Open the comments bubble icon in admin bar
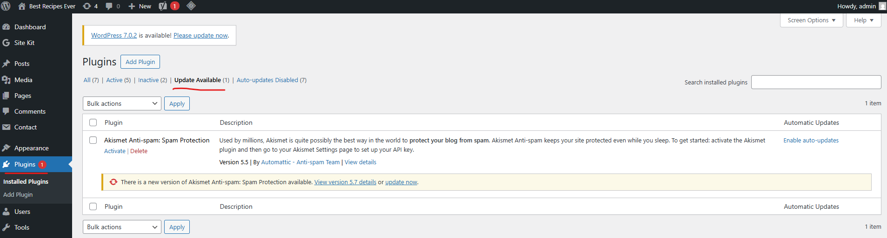This screenshot has width=887, height=238. click(x=109, y=6)
